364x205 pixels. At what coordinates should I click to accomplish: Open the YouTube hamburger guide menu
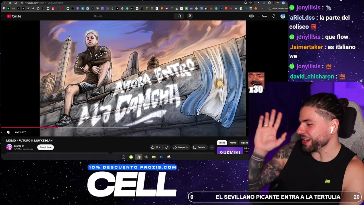click(2, 16)
